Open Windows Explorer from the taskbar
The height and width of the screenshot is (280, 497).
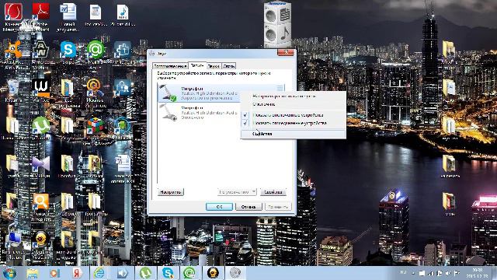click(x=33, y=273)
